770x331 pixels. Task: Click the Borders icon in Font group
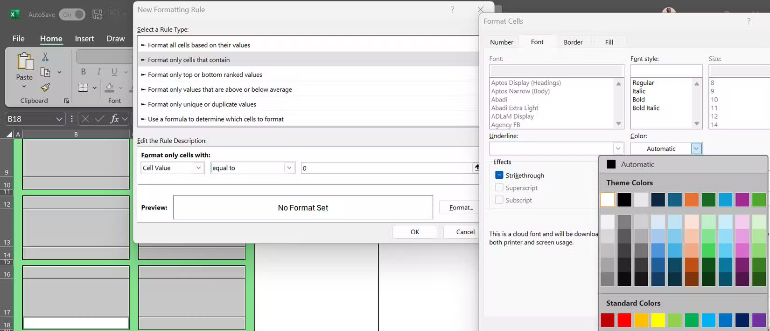83,88
